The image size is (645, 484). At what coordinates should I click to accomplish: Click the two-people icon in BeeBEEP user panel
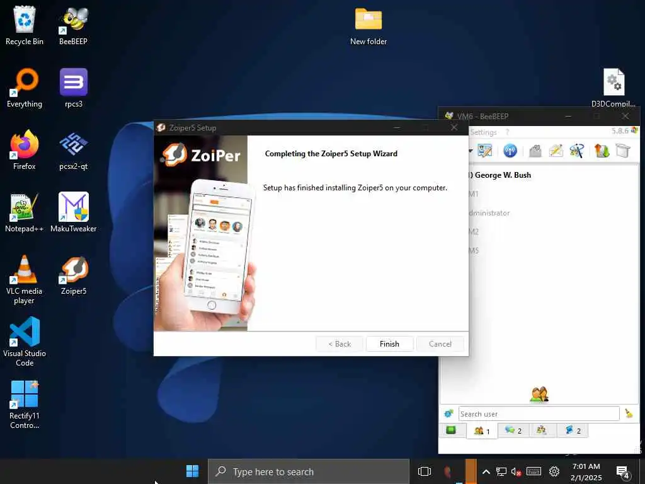539,395
